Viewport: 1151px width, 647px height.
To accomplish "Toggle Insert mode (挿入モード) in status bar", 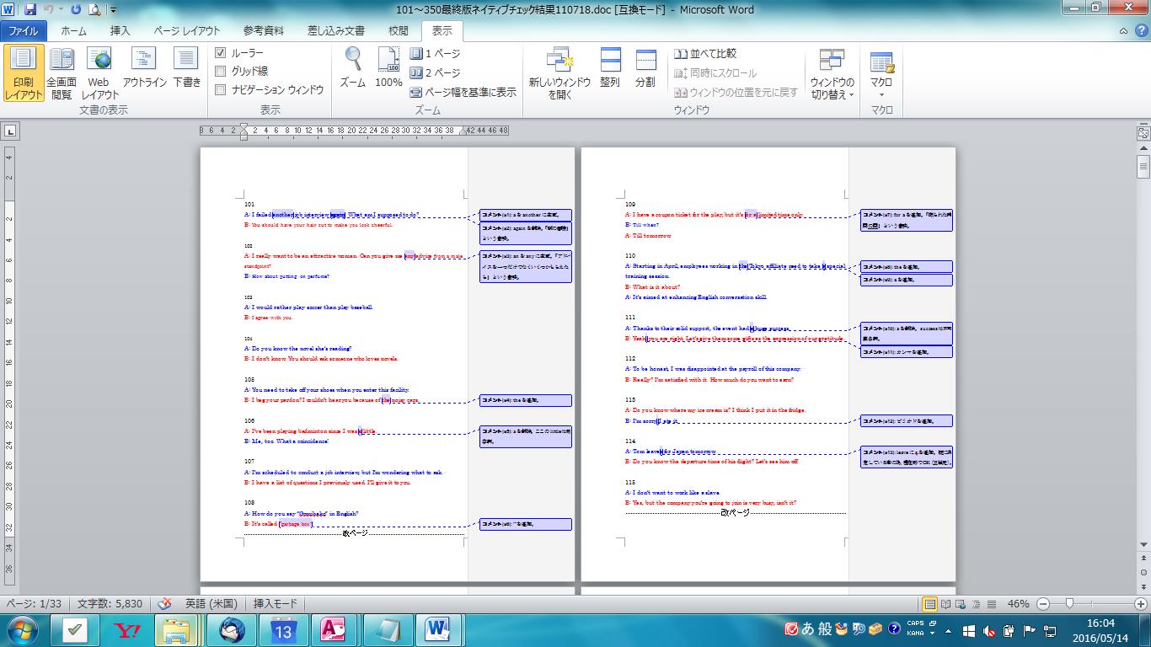I will pyautogui.click(x=275, y=604).
